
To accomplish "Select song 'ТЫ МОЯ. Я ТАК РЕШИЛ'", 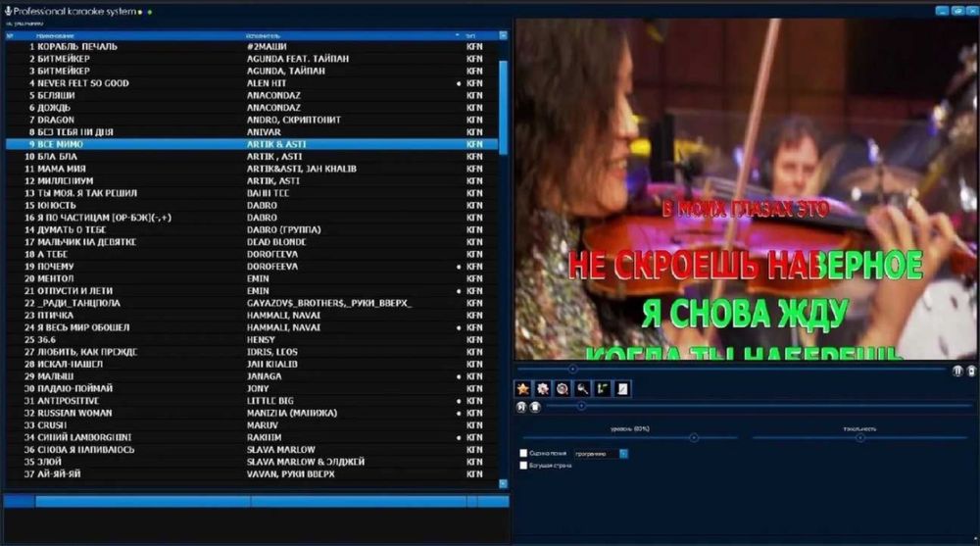I will tap(87, 193).
